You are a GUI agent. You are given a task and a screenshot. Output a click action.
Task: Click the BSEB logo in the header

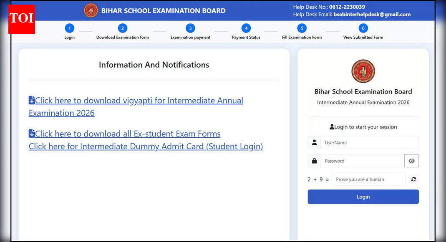pos(91,10)
